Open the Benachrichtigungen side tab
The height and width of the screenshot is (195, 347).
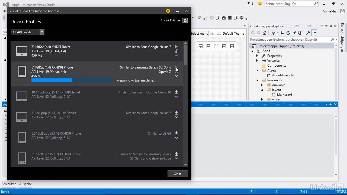click(342, 37)
